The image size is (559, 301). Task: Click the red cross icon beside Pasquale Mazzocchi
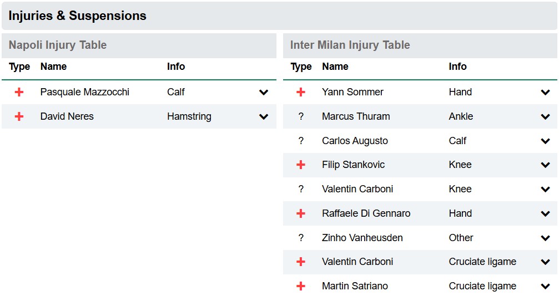tap(19, 92)
